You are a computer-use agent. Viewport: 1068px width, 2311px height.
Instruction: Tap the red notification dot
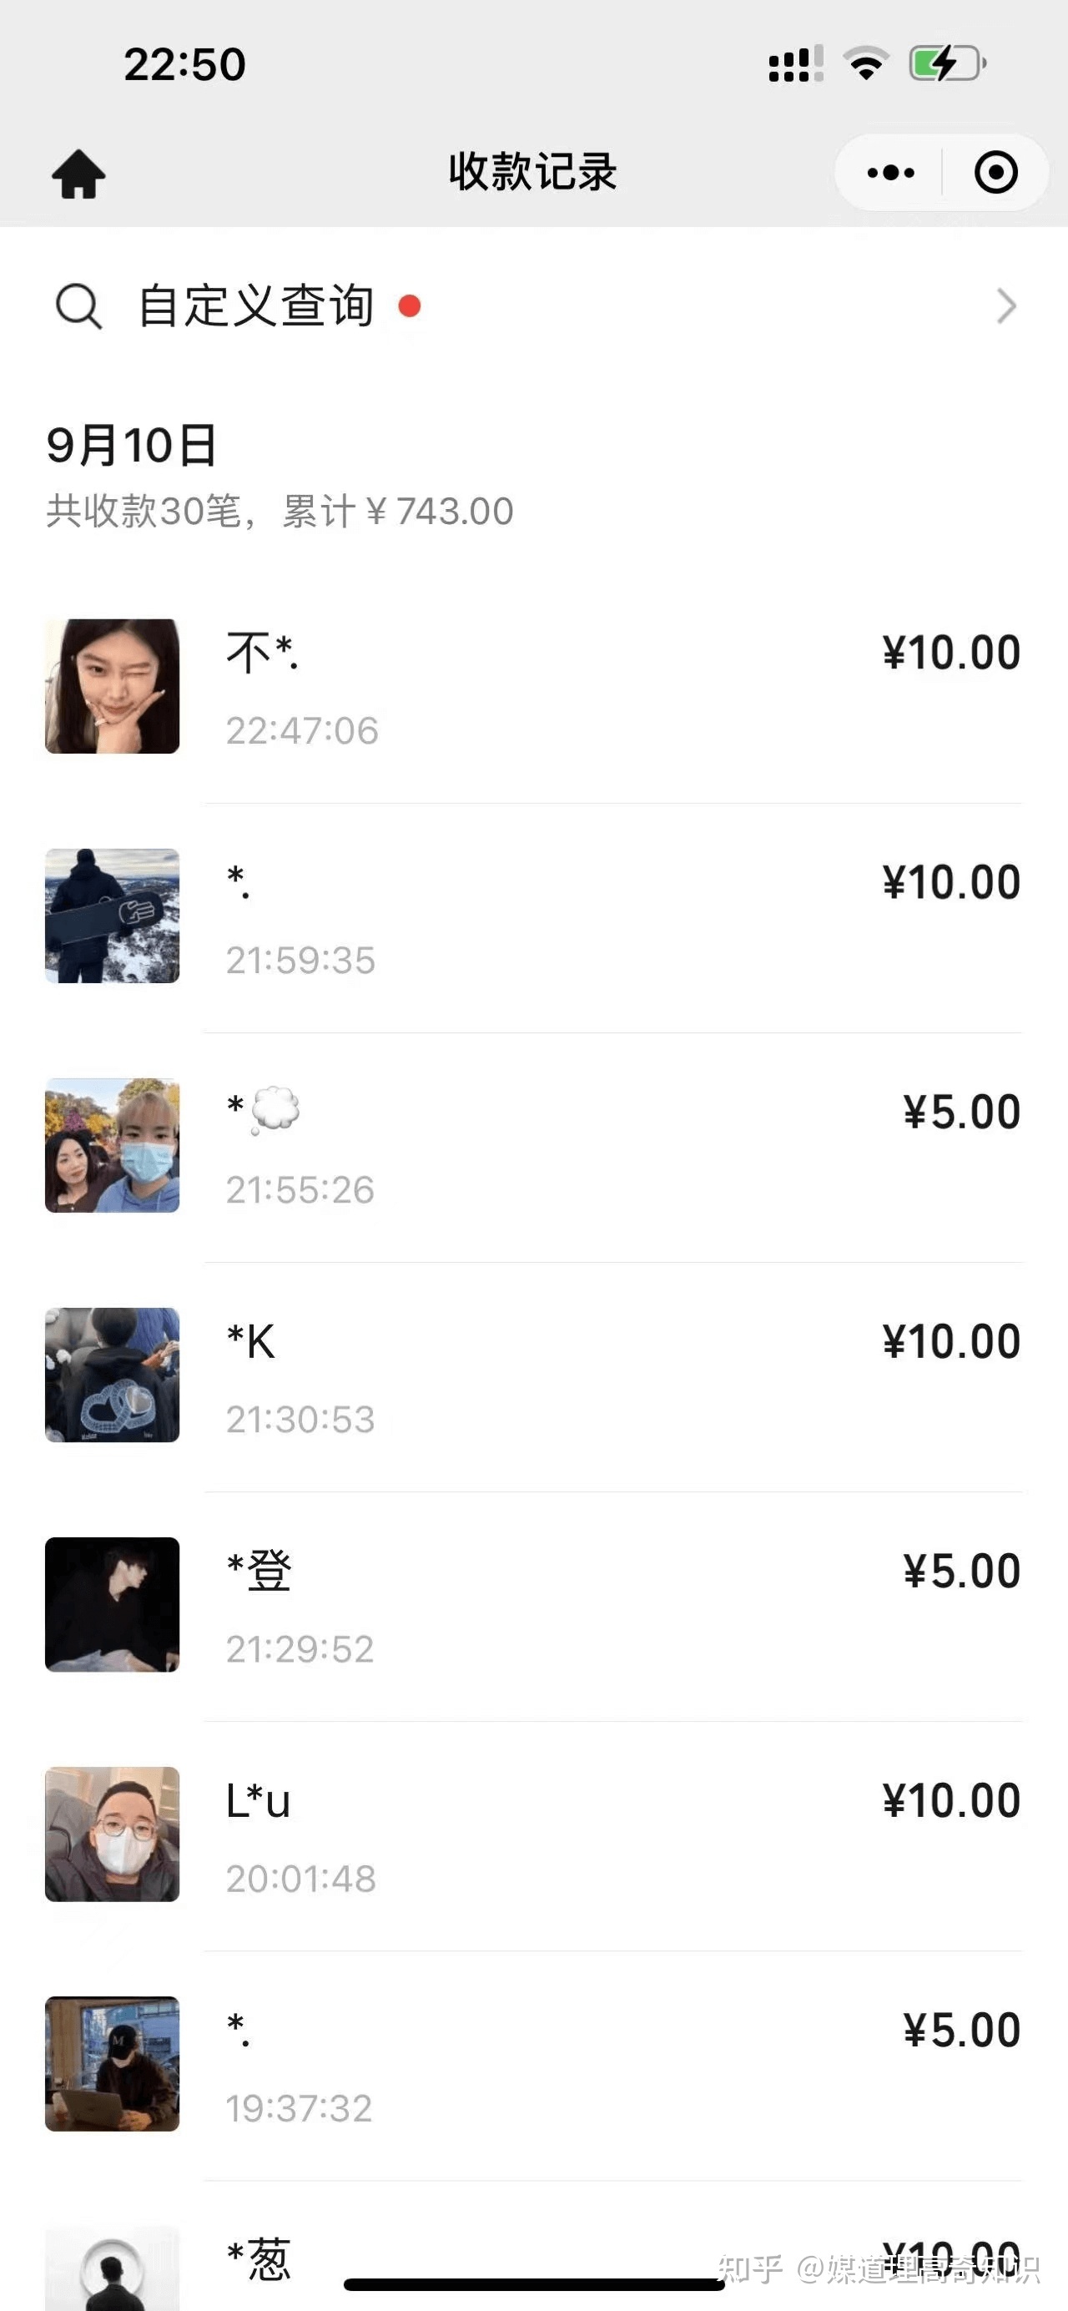(410, 307)
